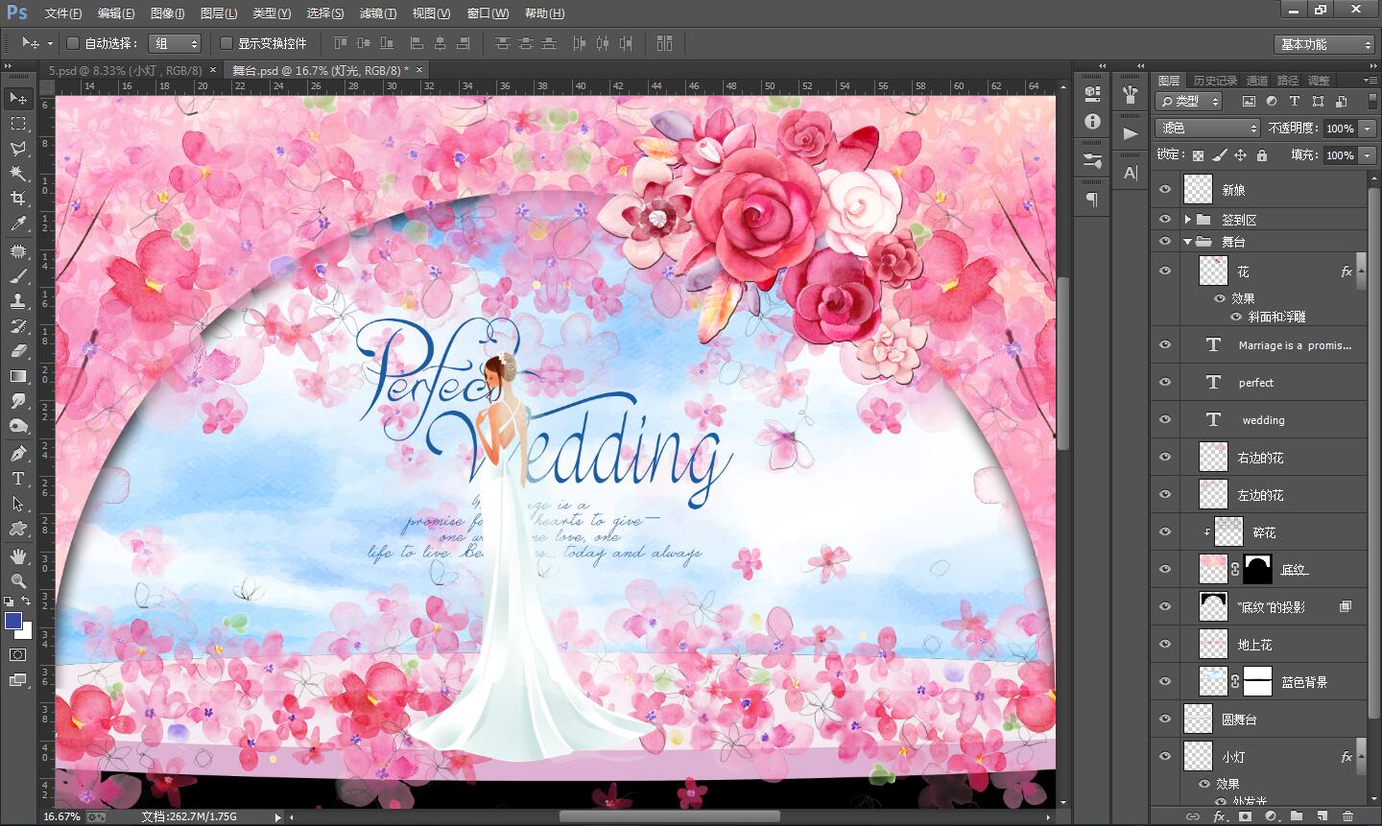Select the Crop tool

pyautogui.click(x=17, y=199)
